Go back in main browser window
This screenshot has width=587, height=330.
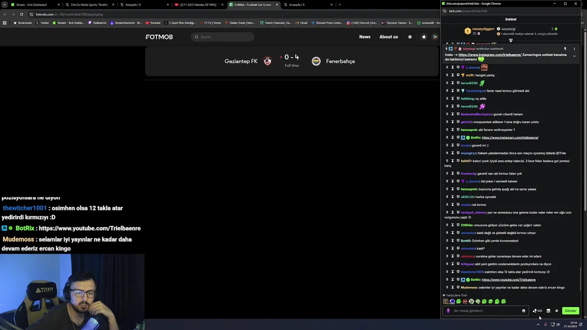5,14
